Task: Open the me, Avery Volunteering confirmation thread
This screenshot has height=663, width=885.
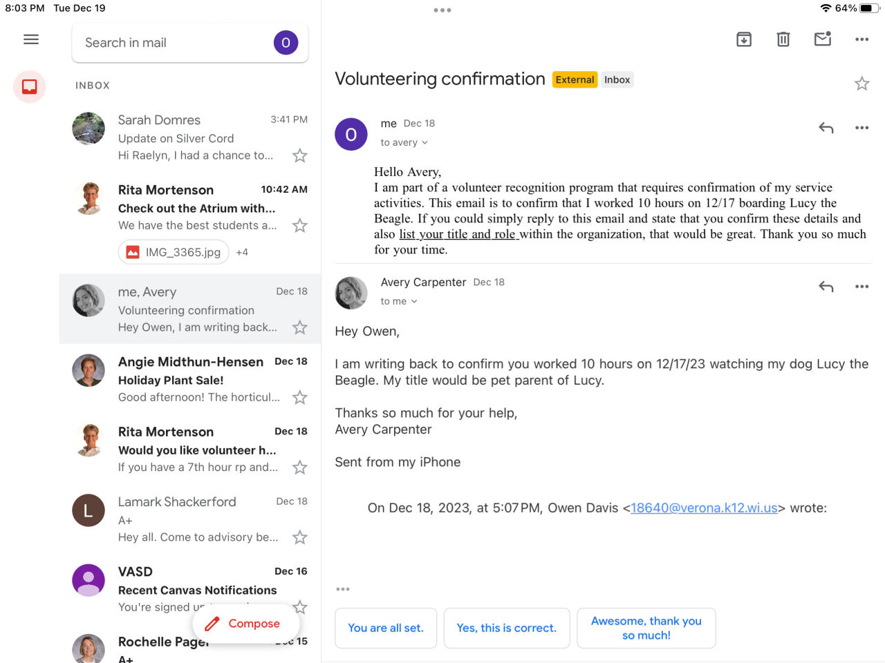Action: pos(190,309)
